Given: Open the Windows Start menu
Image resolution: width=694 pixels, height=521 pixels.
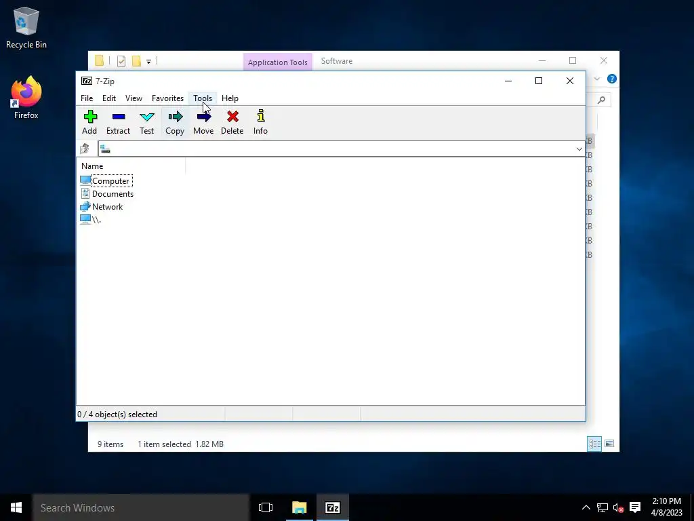Looking at the screenshot, I should click(x=16, y=507).
